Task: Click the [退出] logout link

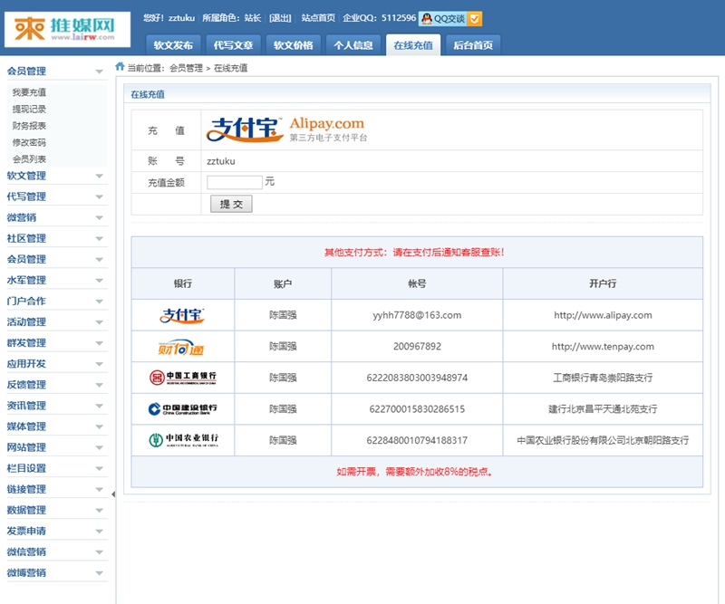Action: coord(280,18)
